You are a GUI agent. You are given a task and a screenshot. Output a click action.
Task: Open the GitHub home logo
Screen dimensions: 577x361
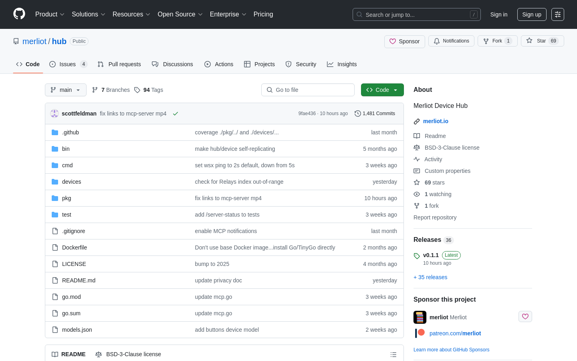point(19,14)
